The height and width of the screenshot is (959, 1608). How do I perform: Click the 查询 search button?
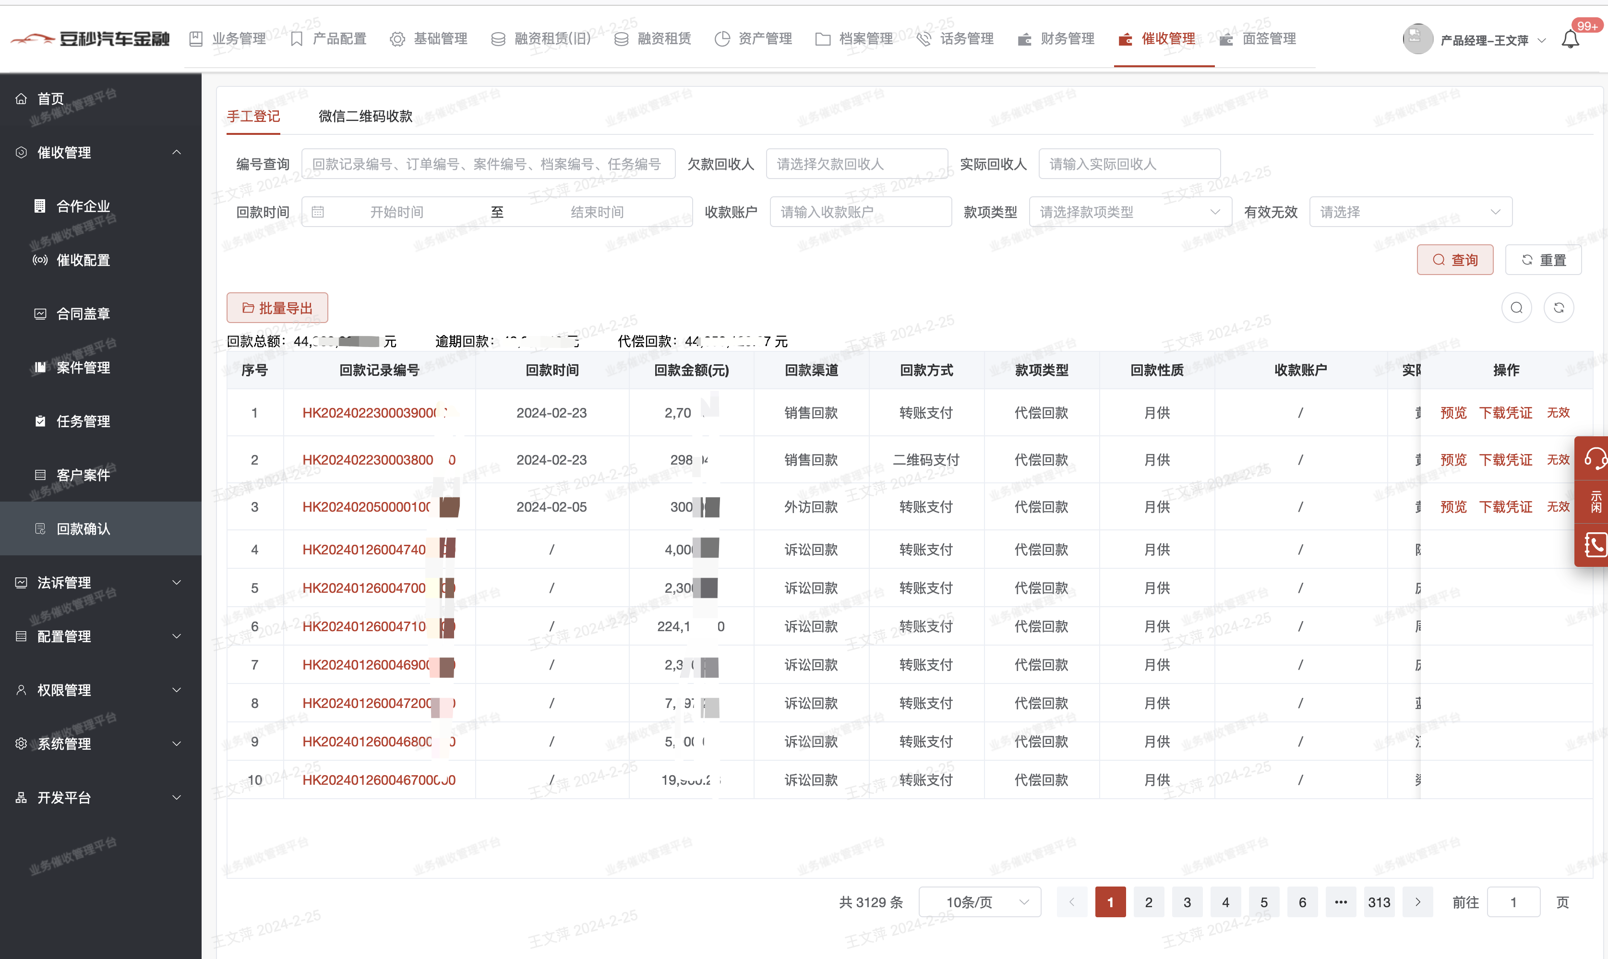[x=1454, y=260]
